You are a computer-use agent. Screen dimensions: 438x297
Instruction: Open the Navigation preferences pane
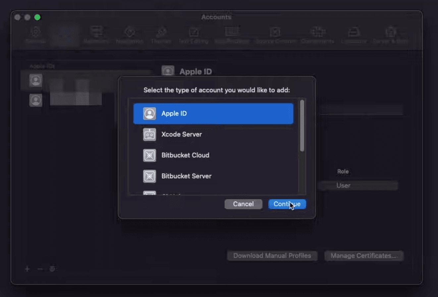pyautogui.click(x=130, y=35)
